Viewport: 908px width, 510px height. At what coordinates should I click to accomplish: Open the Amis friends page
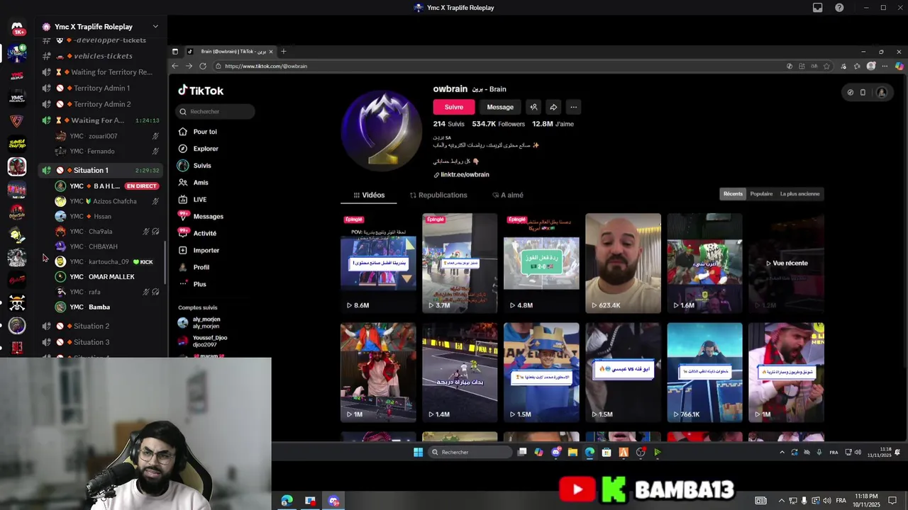click(x=194, y=183)
